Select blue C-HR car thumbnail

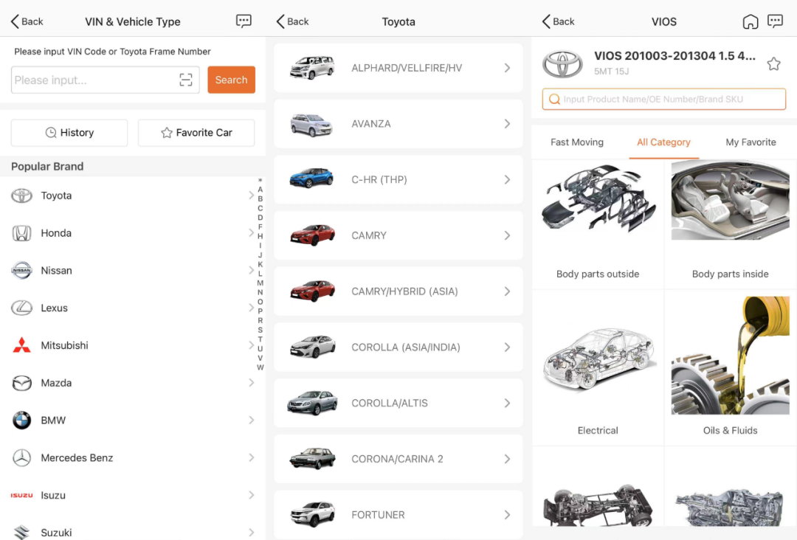[x=311, y=179]
